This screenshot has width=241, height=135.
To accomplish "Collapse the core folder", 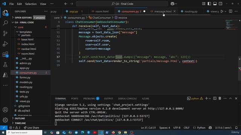I will point(31,27).
